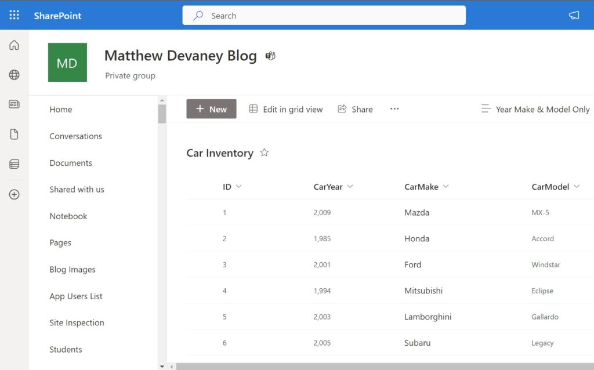Share the Car Inventory list
Viewport: 594px width, 370px height.
tap(355, 109)
